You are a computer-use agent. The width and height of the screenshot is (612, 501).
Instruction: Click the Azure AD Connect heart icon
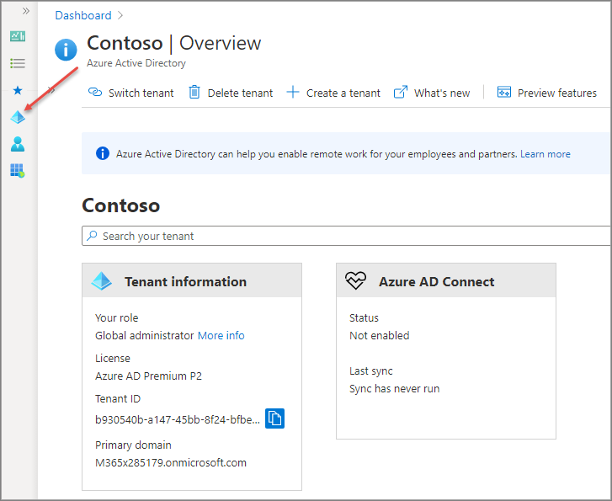tap(355, 280)
